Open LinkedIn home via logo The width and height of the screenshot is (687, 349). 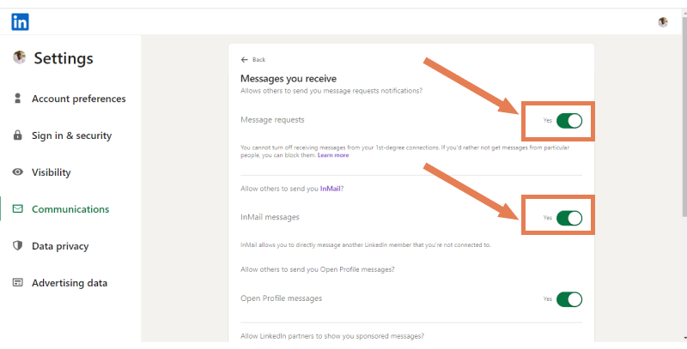[x=20, y=22]
